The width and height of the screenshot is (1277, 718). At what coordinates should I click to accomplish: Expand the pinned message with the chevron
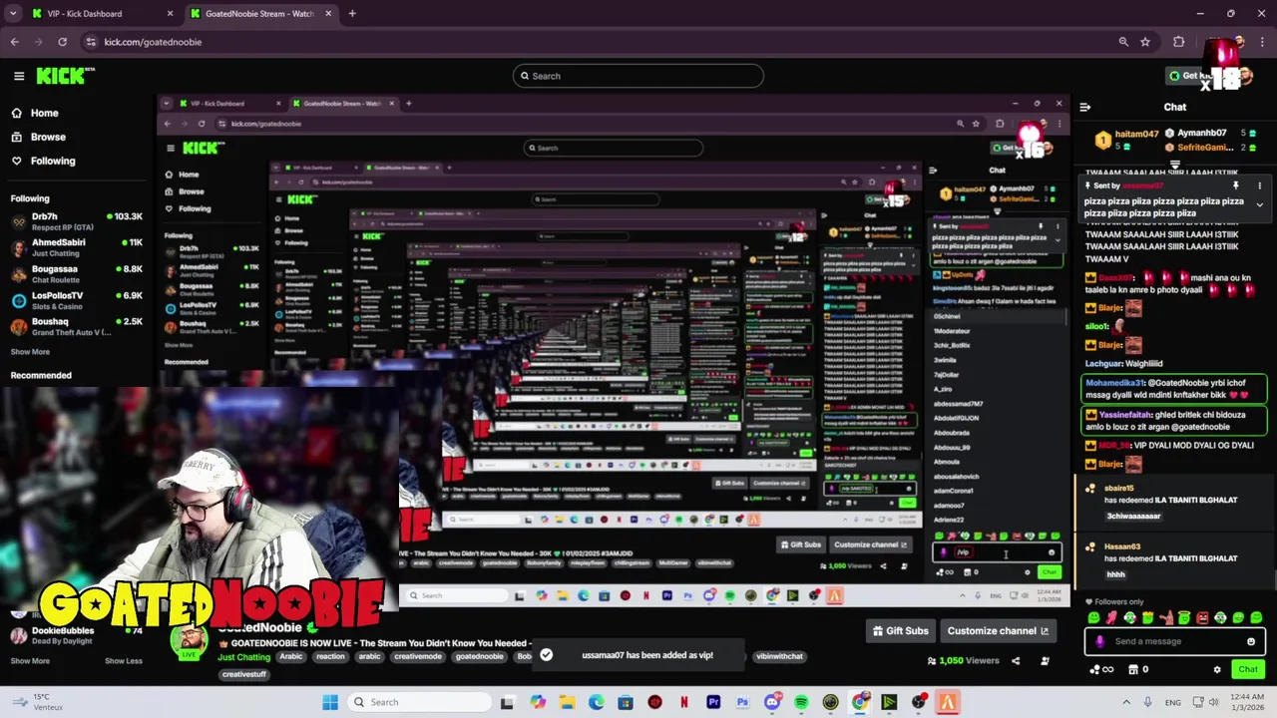coord(1259,205)
